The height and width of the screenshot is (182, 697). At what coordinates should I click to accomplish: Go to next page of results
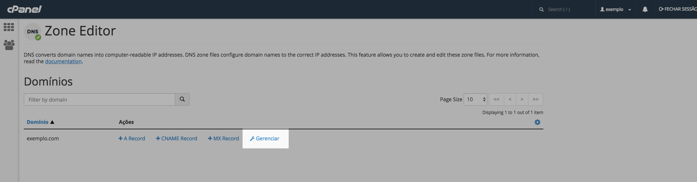(522, 99)
